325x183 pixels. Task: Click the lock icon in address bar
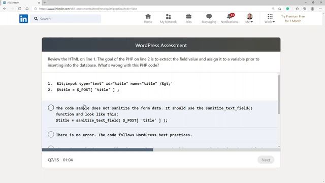tap(36, 9)
